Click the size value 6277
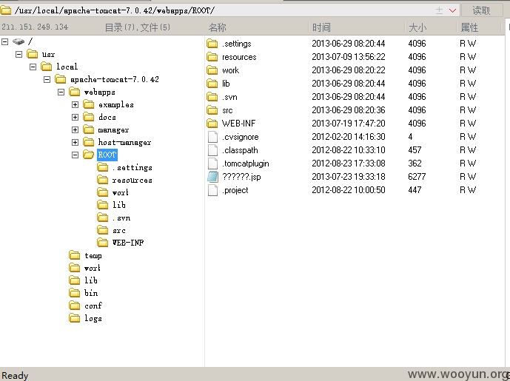 417,177
